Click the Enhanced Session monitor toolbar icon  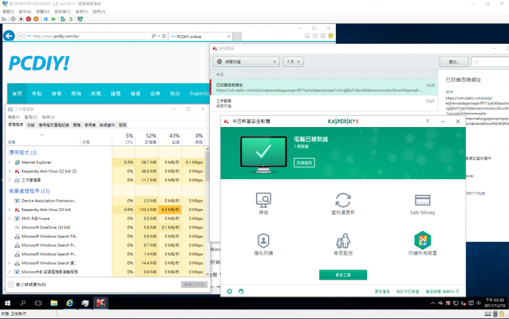coord(80,19)
